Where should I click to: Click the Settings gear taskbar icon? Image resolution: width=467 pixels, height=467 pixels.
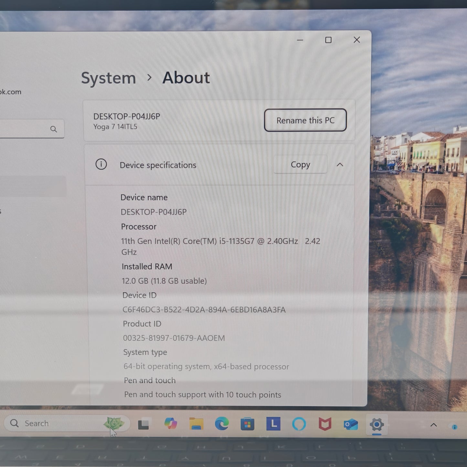pos(377,424)
